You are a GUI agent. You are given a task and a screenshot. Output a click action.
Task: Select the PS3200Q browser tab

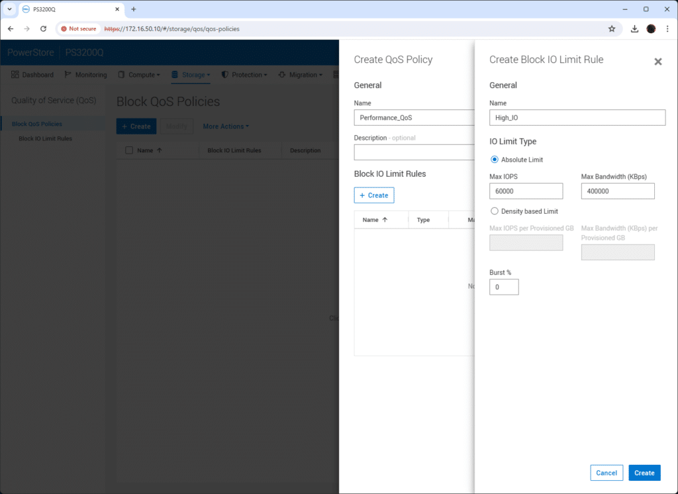(72, 9)
